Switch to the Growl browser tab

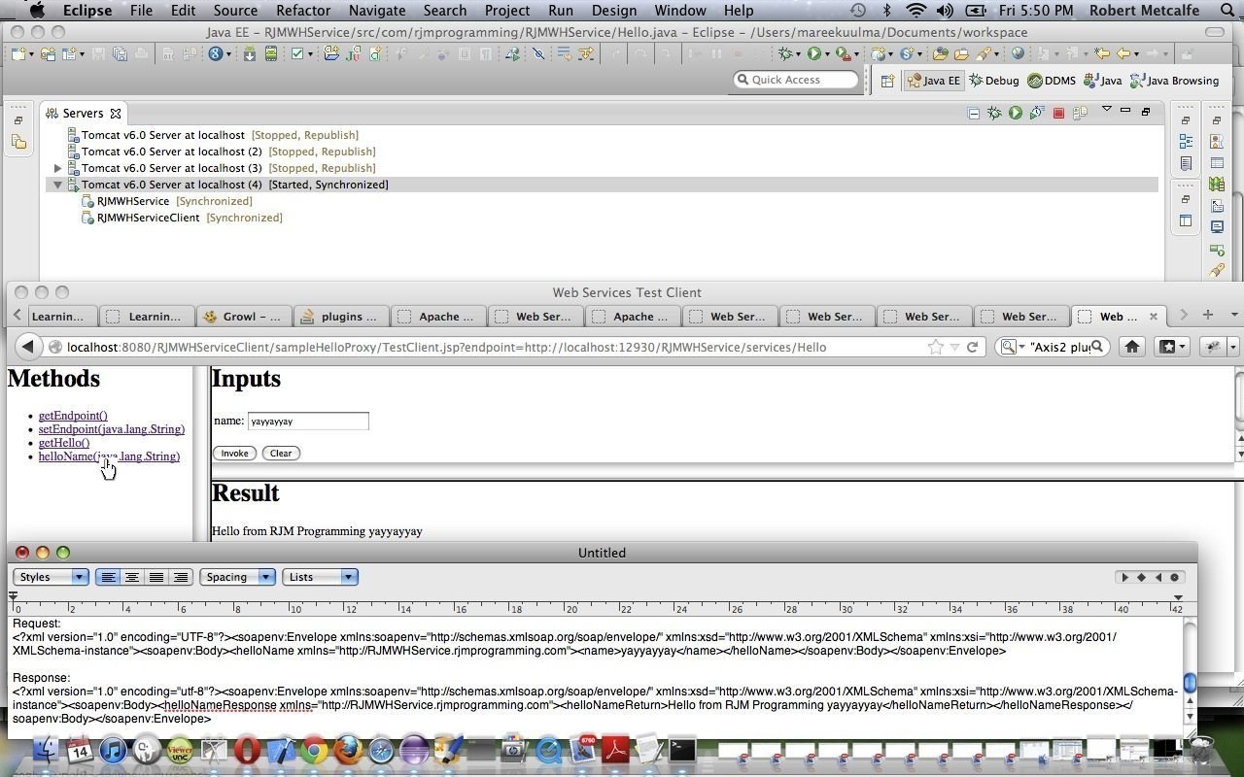pos(243,317)
